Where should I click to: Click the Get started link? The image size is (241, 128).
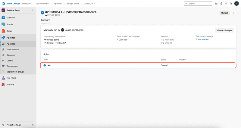(203, 39)
